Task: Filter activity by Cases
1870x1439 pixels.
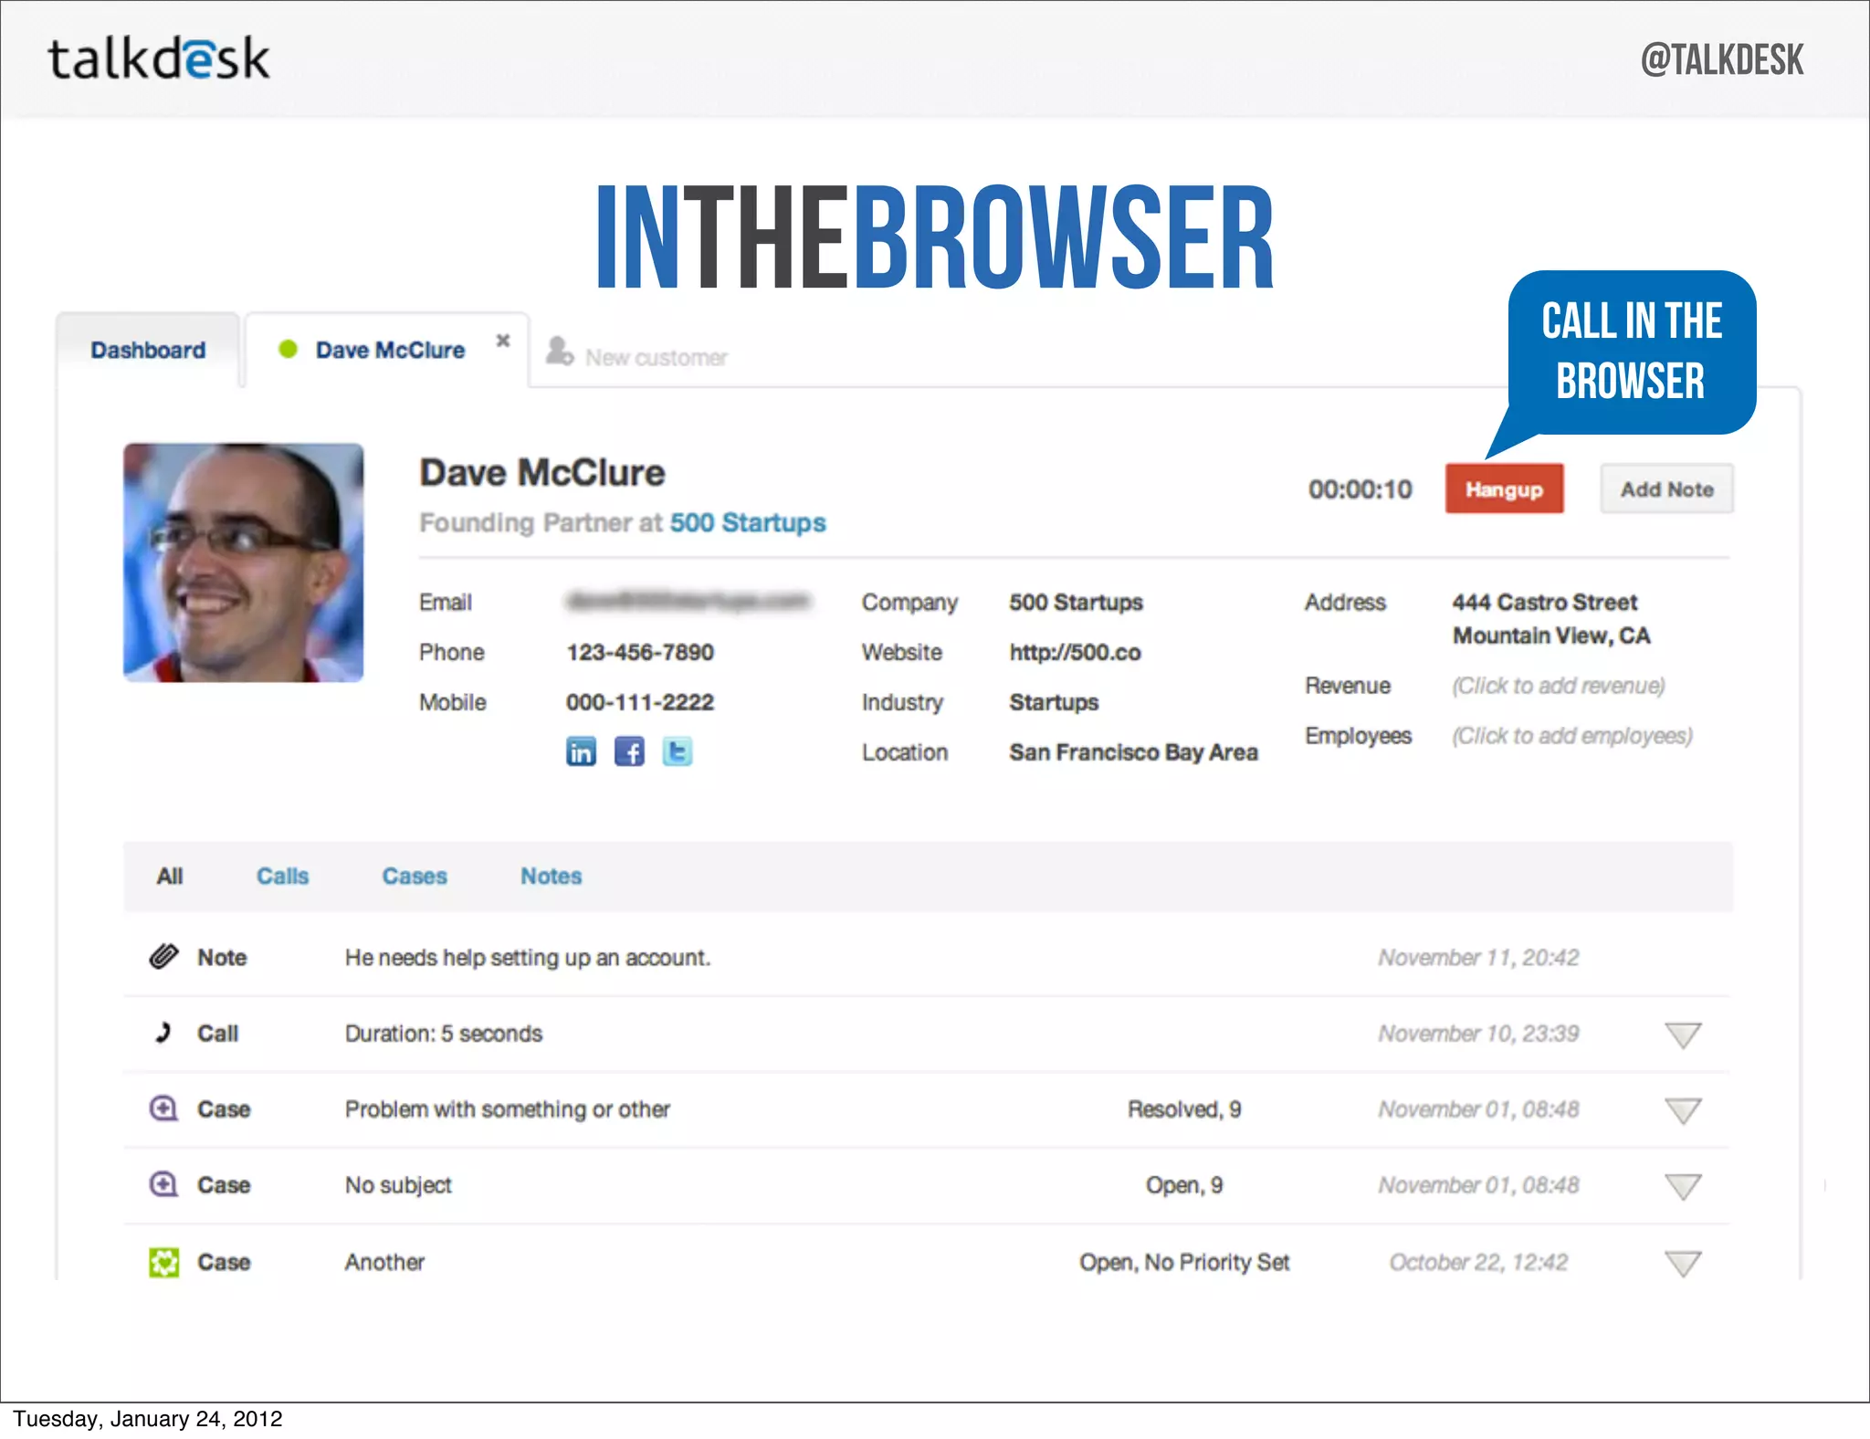Action: point(415,876)
